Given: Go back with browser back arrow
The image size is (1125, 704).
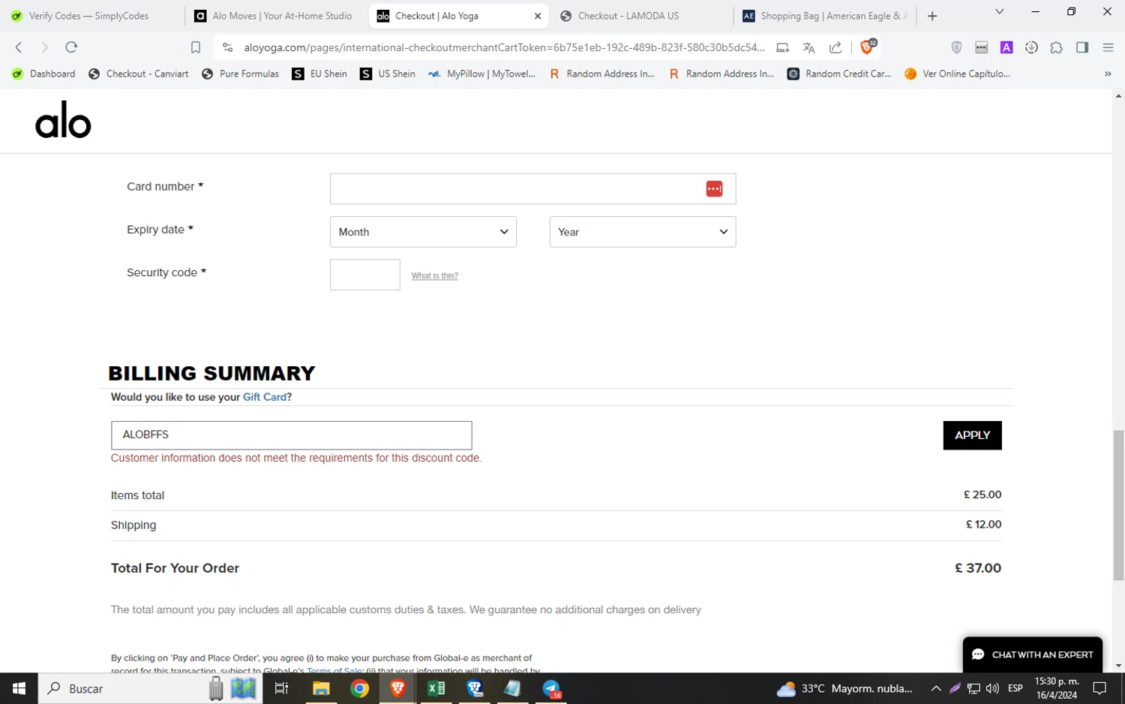Looking at the screenshot, I should click(19, 47).
